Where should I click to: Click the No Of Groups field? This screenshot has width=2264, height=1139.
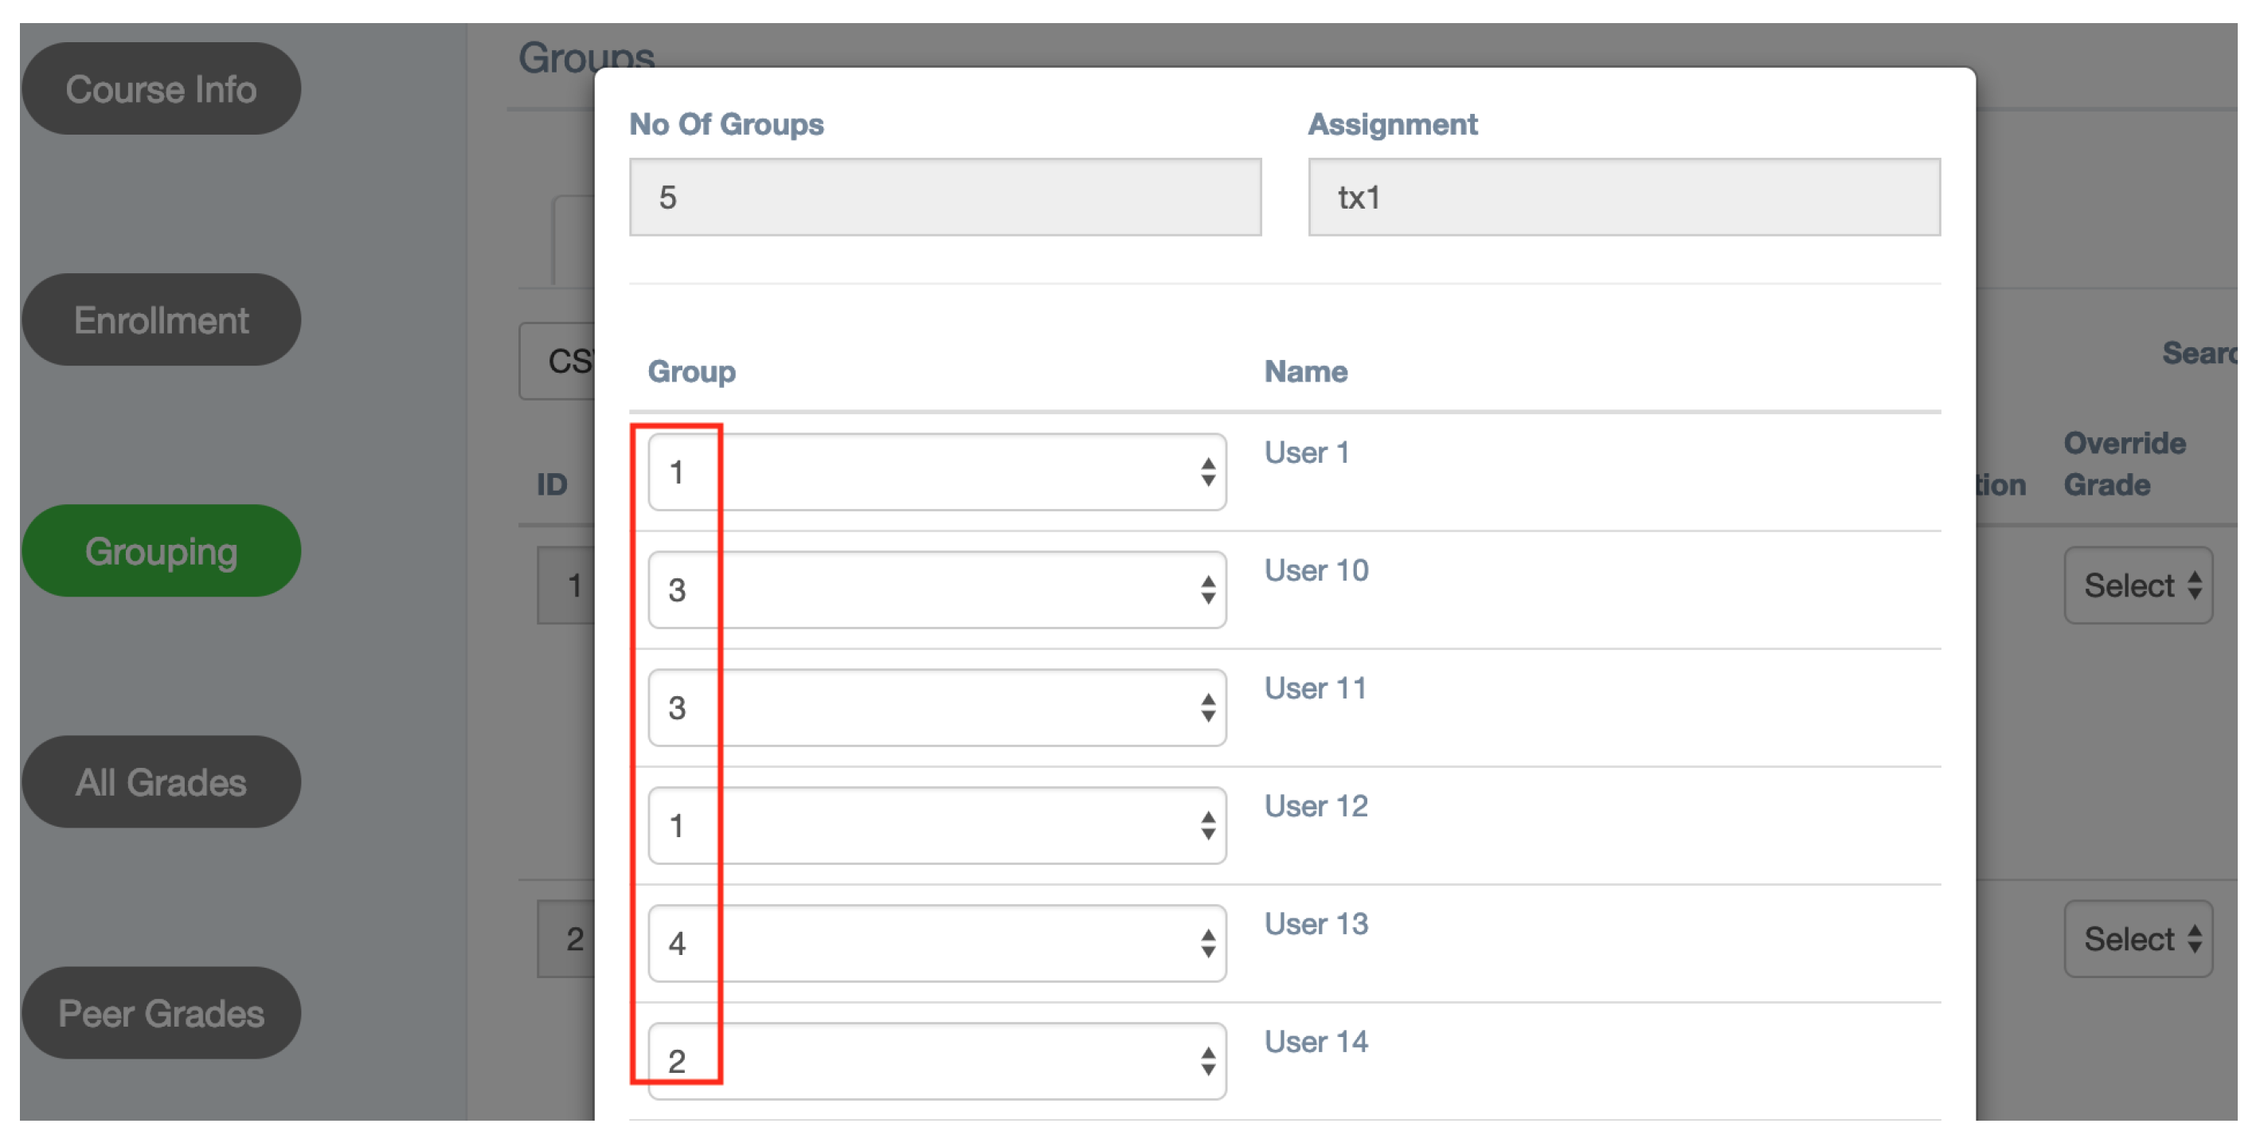click(x=944, y=198)
